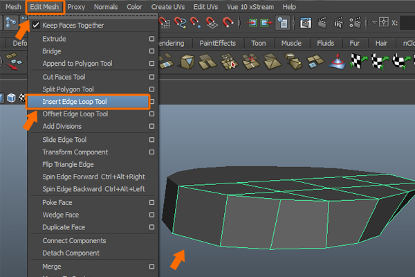Screen dimensions: 415x277
Task: Toggle Keep Faces Together checkmark
Action: [x=36, y=26]
